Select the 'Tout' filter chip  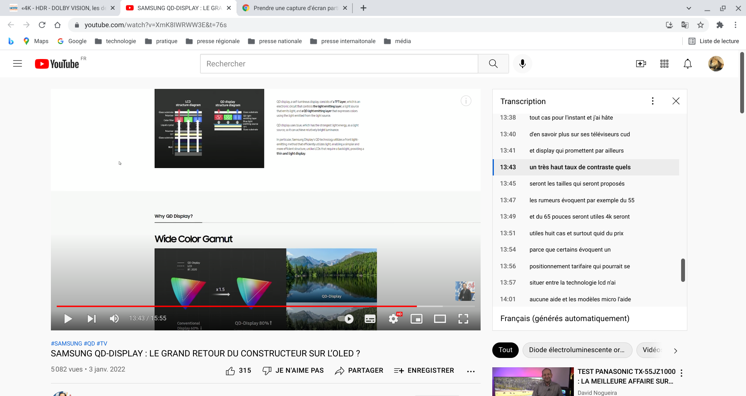505,350
